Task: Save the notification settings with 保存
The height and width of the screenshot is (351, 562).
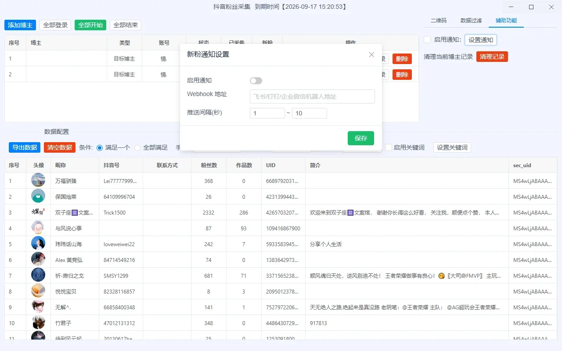Action: pyautogui.click(x=361, y=138)
